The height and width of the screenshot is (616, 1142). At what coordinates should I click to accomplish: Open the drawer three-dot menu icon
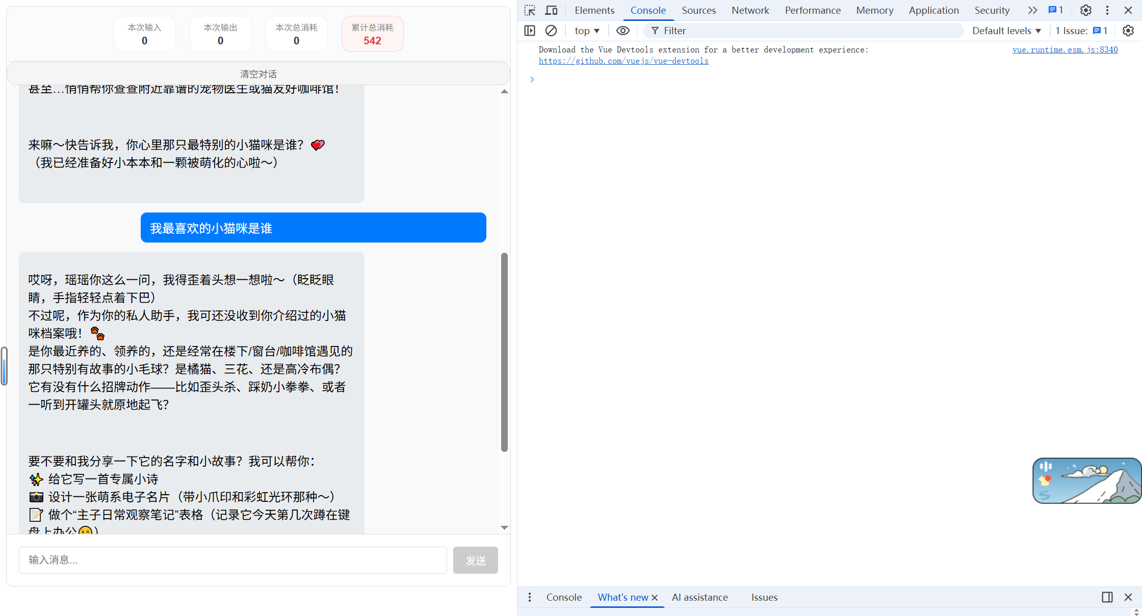[530, 597]
